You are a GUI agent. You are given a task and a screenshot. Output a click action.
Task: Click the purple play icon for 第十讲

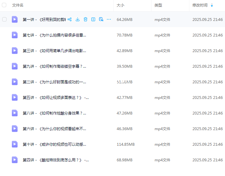click(x=15, y=144)
